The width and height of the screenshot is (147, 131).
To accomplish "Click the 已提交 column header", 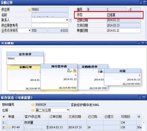I will click(x=112, y=117).
